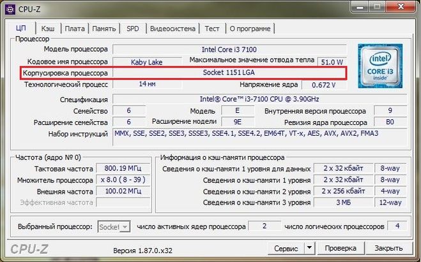Click the Версия 1.87.0.x32 label
This screenshot has width=421, height=262.
click(x=142, y=251)
